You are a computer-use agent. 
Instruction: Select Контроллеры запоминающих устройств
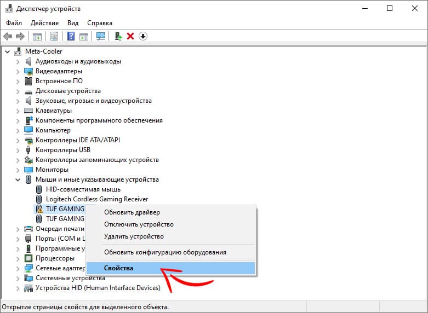click(97, 160)
